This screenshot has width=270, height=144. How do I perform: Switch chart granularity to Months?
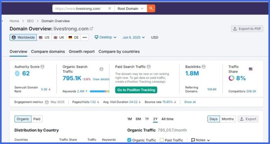pyautogui.click(x=228, y=119)
